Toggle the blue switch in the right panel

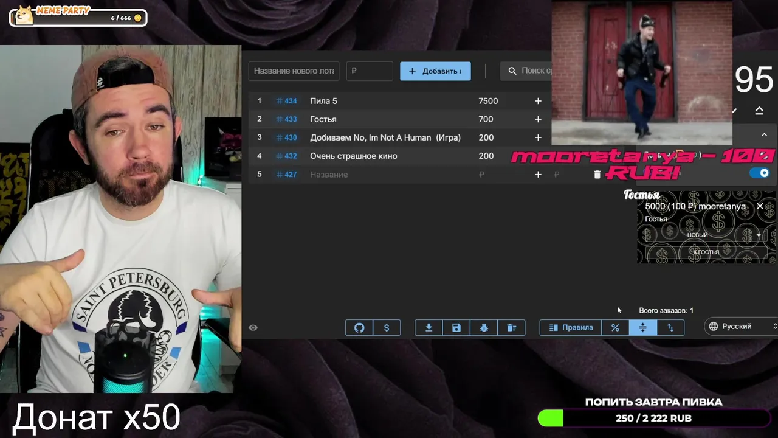tap(759, 173)
